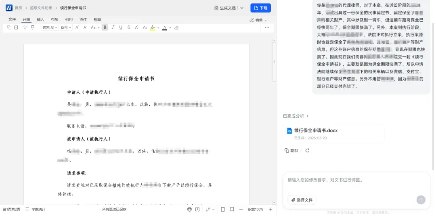Click the clear formatting eraser icon
Image resolution: width=436 pixels, height=216 pixels.
coord(176,27)
